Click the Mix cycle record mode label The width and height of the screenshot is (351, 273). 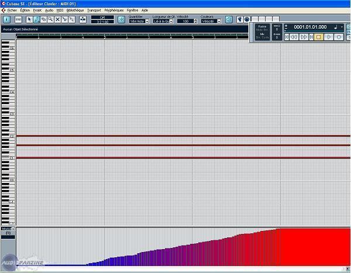point(262,34)
